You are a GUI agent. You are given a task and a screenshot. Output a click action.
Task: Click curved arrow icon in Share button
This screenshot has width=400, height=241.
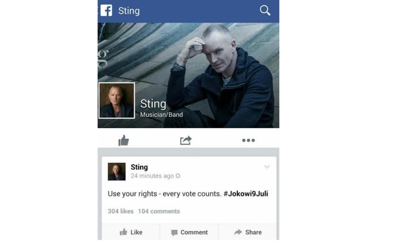(238, 232)
